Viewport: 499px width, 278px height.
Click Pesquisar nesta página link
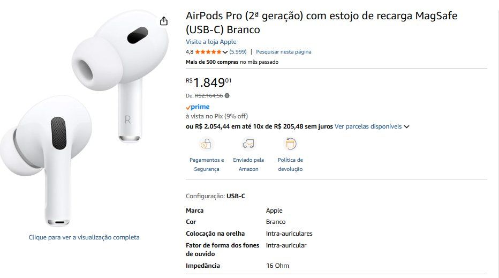284,51
